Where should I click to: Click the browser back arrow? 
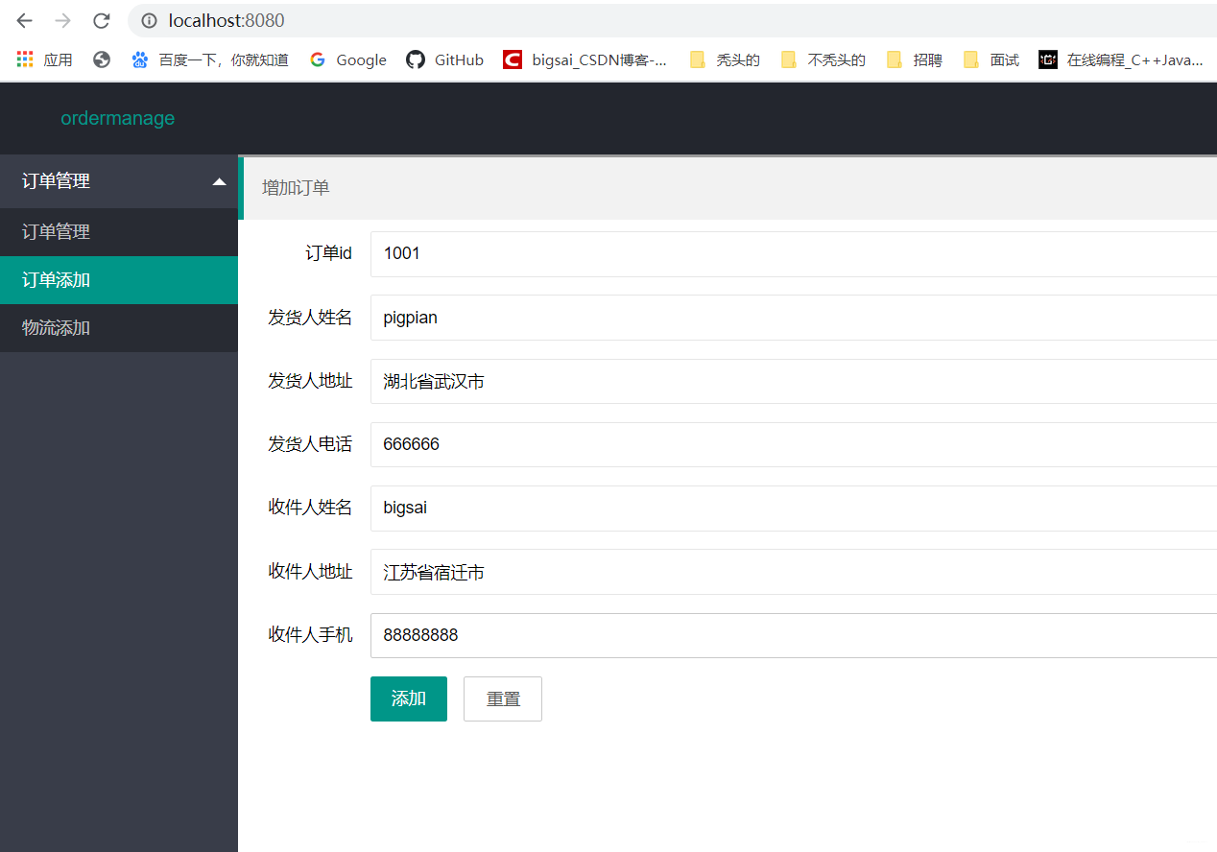click(x=23, y=20)
